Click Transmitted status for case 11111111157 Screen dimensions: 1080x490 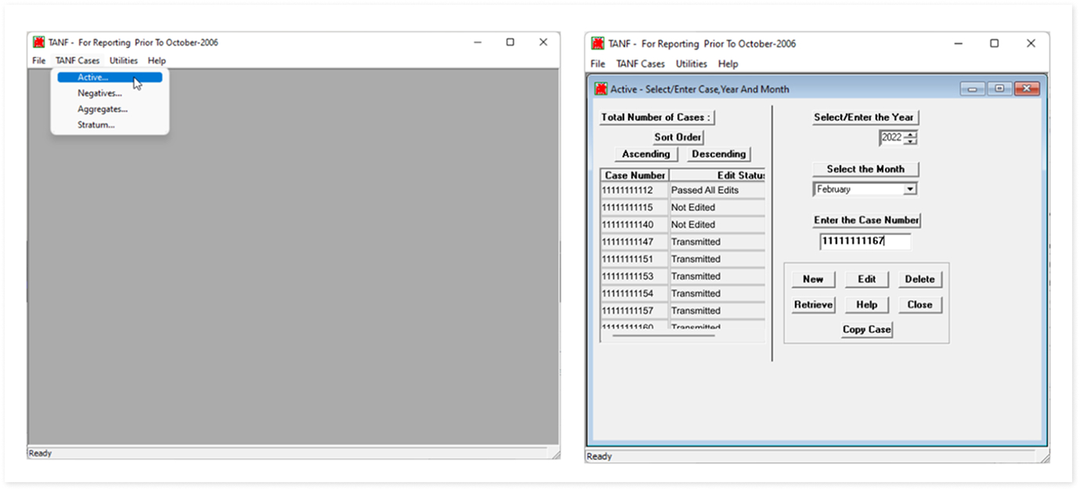coord(717,311)
